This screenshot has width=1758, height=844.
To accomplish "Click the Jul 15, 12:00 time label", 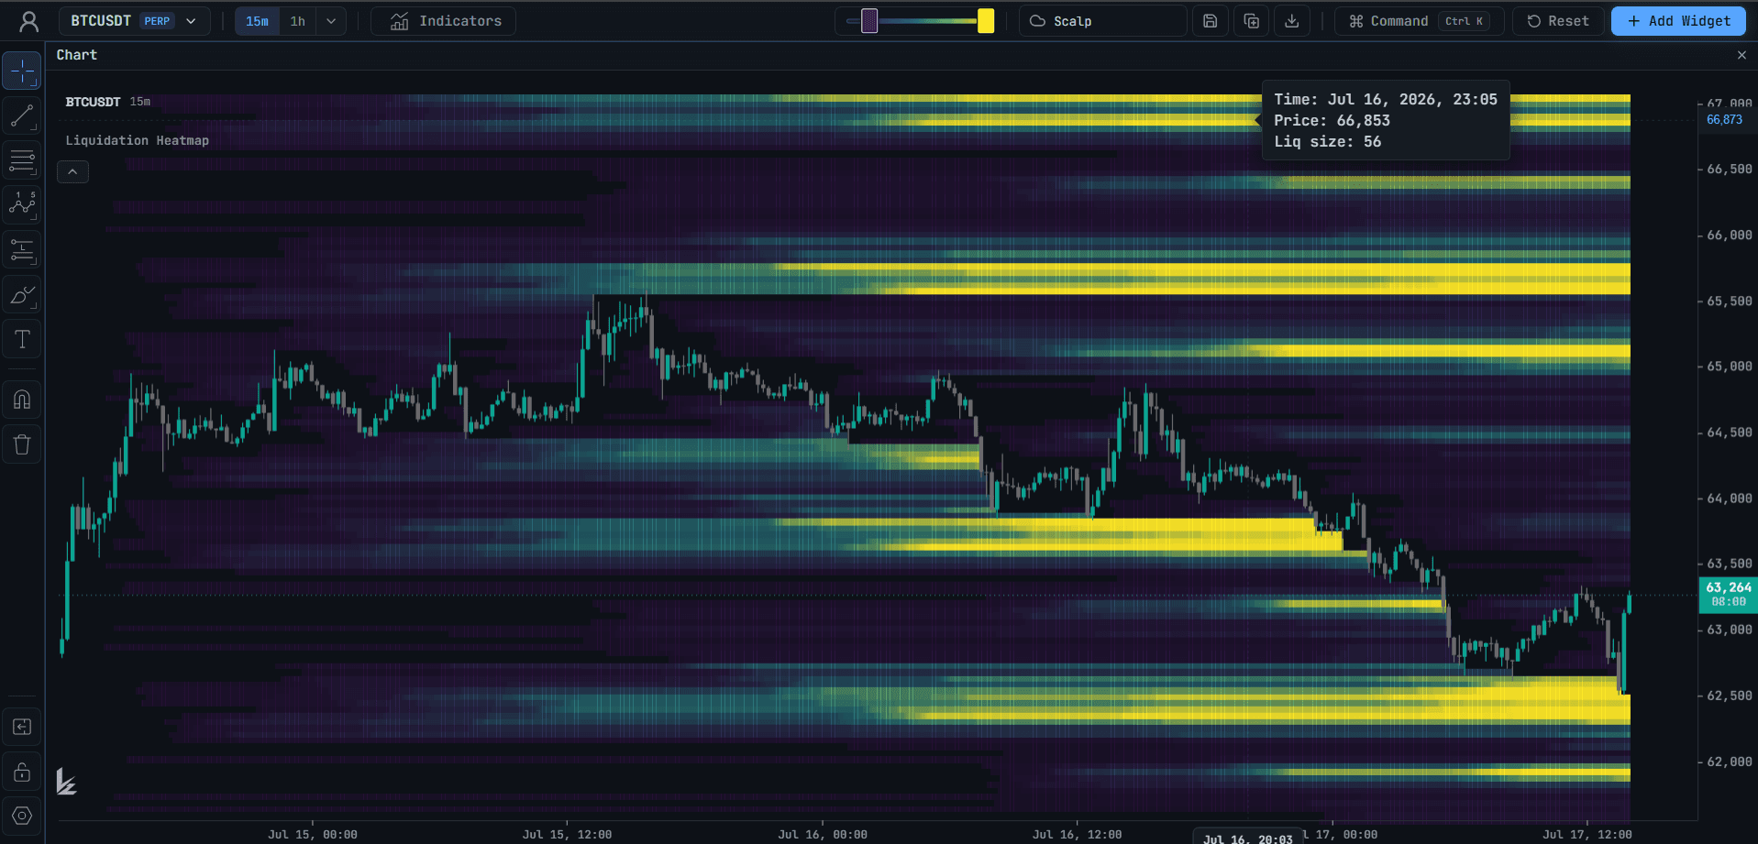I will (567, 835).
